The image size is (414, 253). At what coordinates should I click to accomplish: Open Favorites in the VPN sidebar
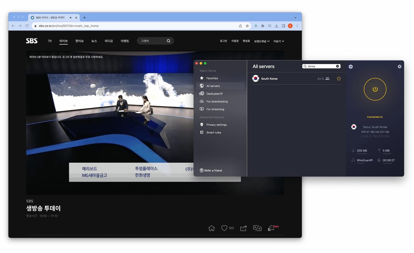(x=212, y=78)
